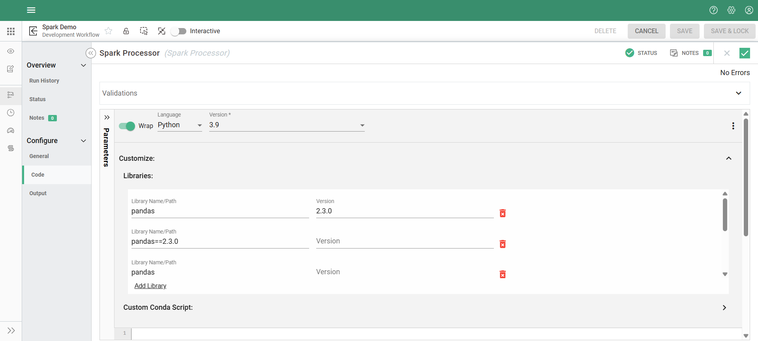Click the help question mark icon
This screenshot has height=341, width=758.
713,10
